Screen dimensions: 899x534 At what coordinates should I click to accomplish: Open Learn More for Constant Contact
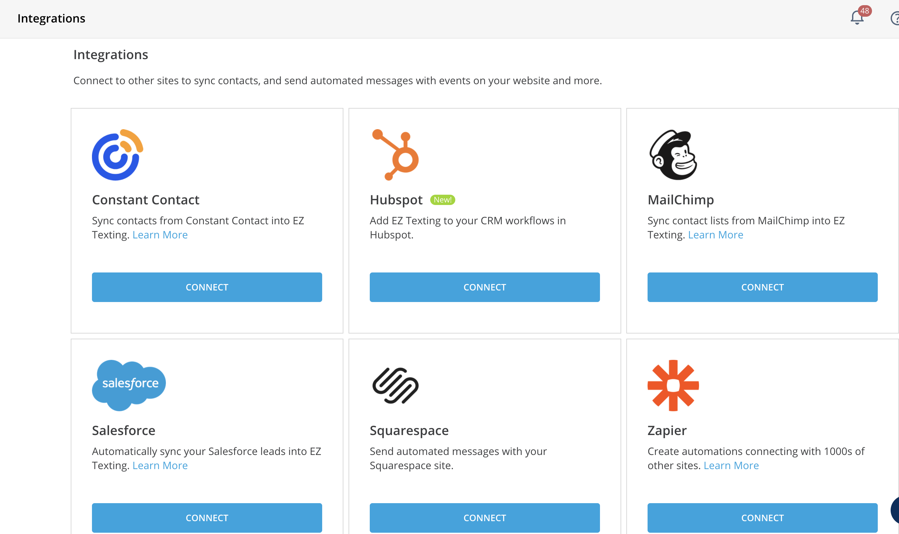(160, 235)
